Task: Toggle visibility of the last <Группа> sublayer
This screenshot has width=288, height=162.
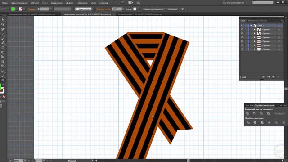Action: coord(242,49)
